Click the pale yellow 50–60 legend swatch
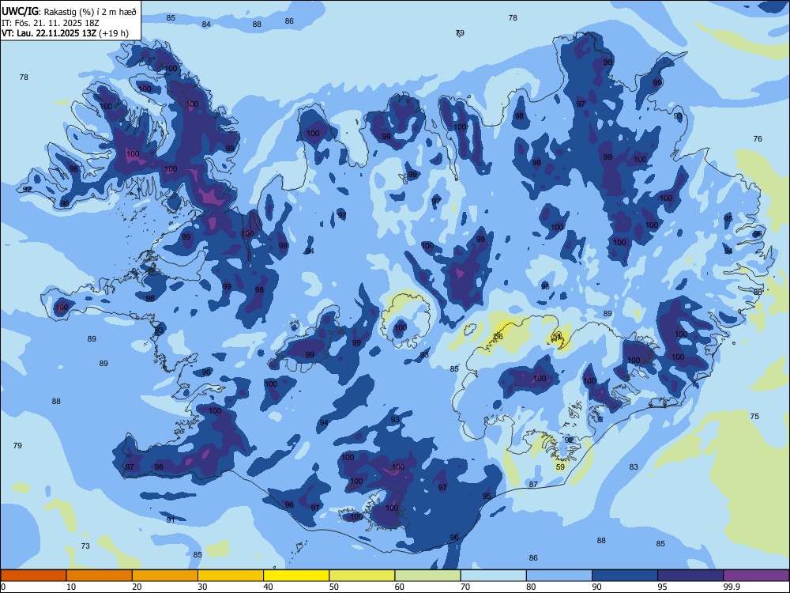790x593 pixels. pyautogui.click(x=362, y=576)
